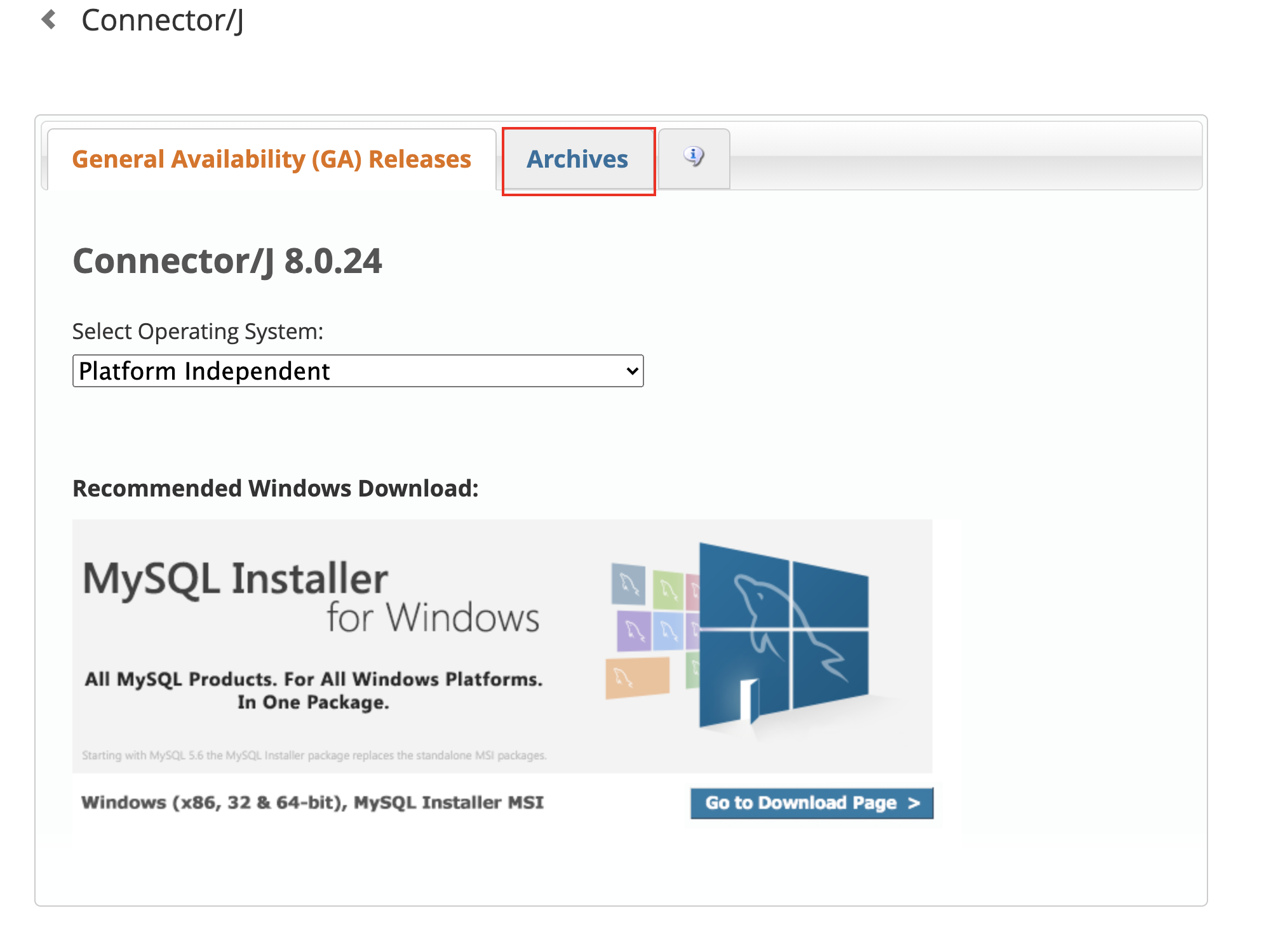
Task: Click the Connector/J page title
Action: 163,20
